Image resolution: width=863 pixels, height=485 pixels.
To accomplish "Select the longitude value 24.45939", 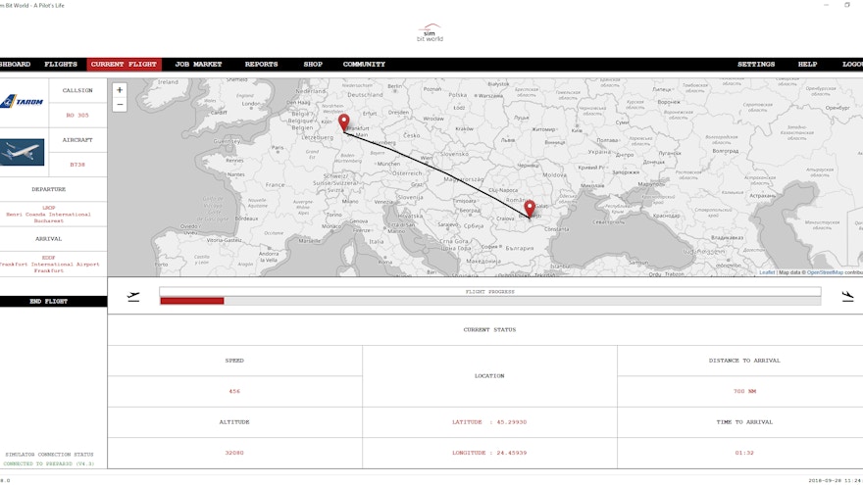I will (x=511, y=453).
